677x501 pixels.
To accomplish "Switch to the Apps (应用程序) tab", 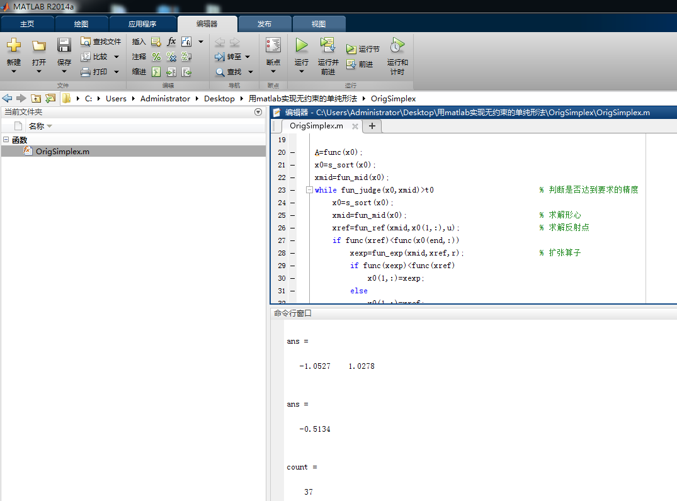I will coord(142,24).
